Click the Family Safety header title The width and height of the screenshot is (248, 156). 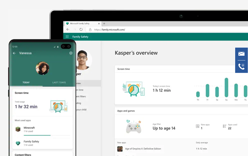80,37
